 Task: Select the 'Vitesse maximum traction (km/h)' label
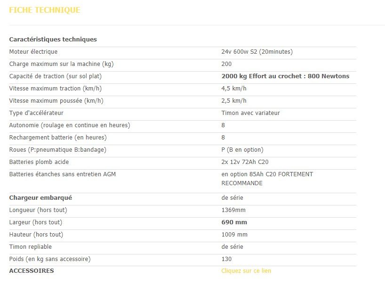(56, 89)
